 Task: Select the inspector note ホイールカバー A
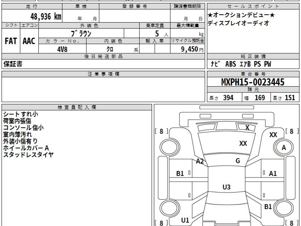point(26,148)
